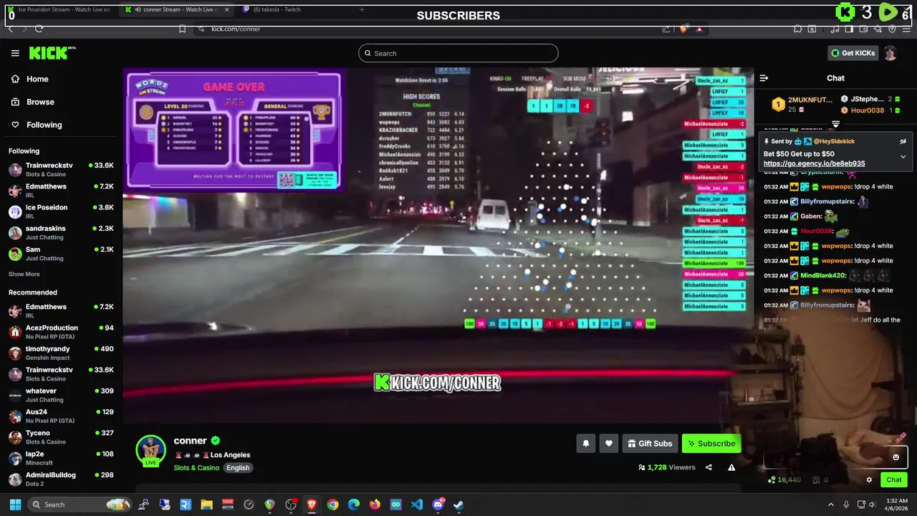Open browser extensions puzzle icon
The image size is (917, 516).
pos(797,29)
